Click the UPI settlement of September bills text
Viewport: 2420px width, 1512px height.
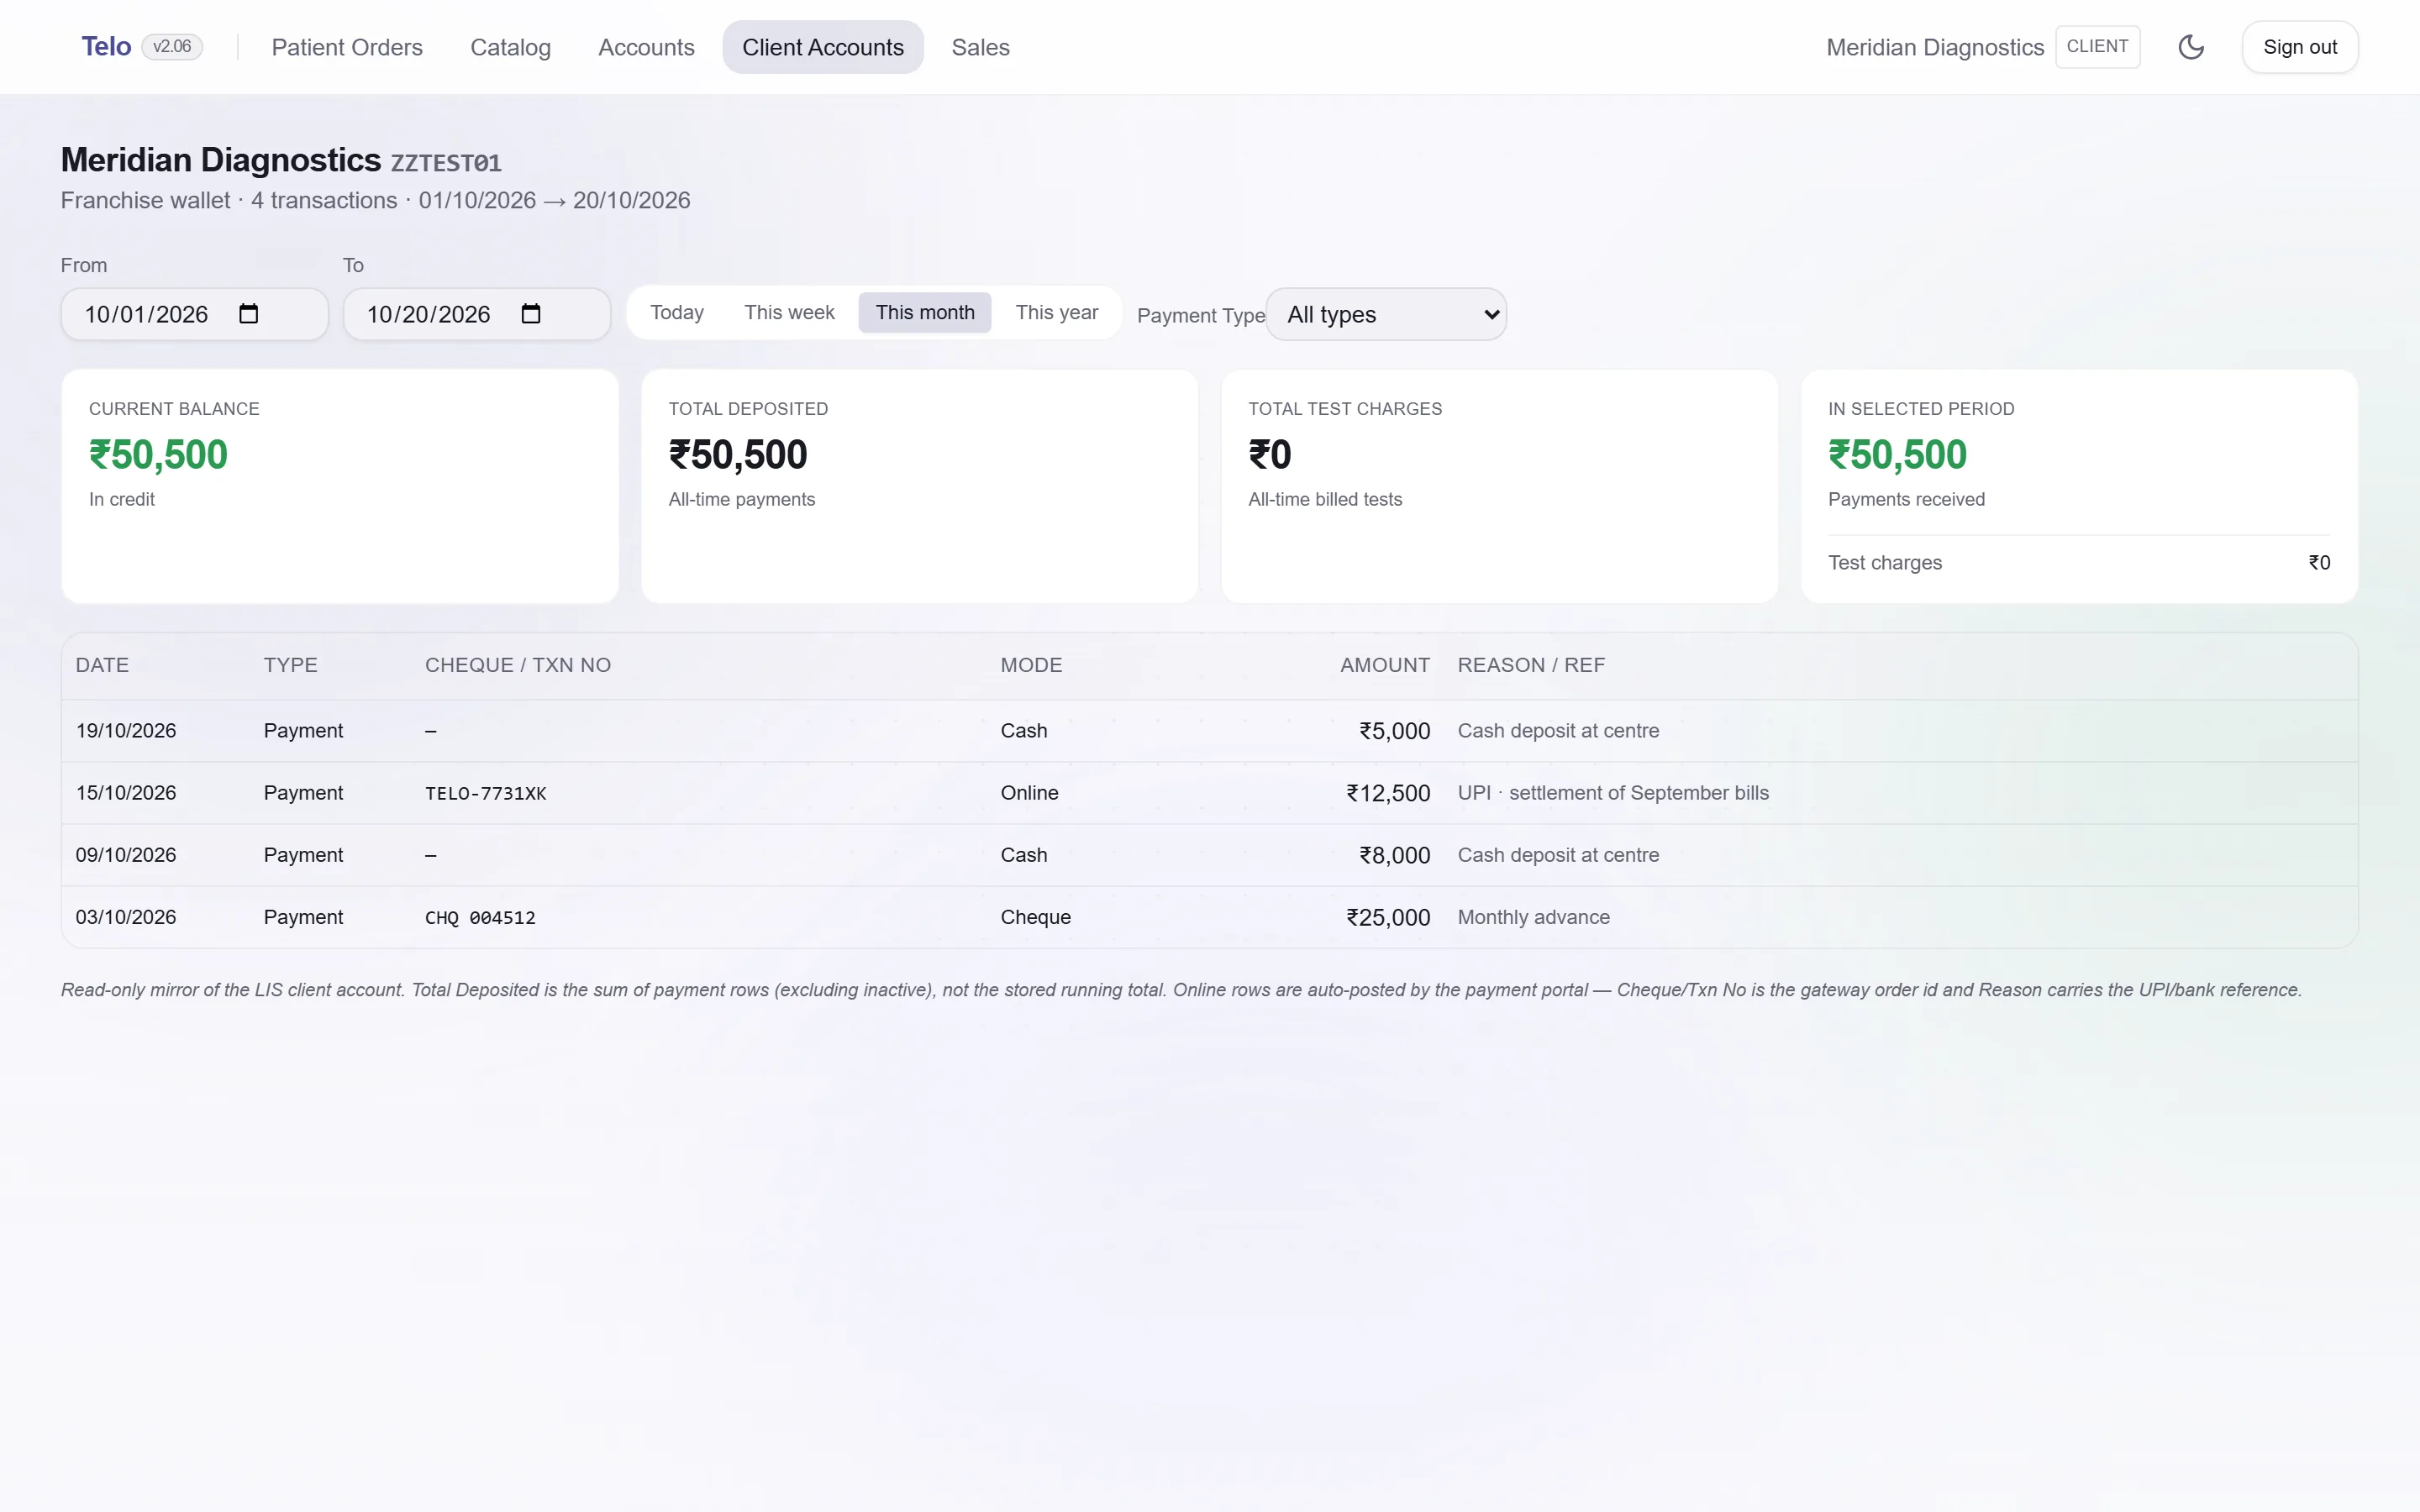[x=1612, y=793]
